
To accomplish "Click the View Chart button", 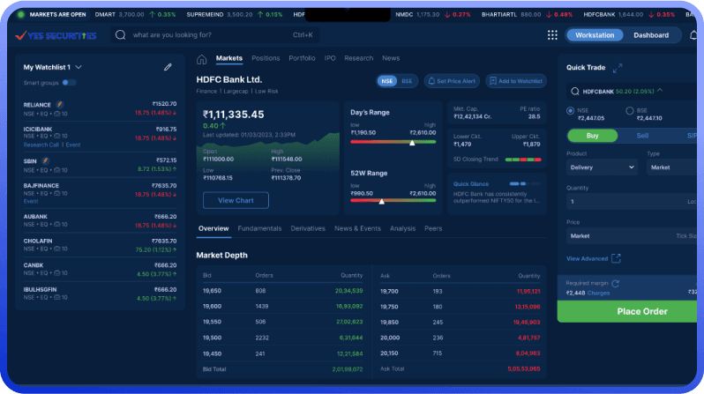I will [236, 200].
